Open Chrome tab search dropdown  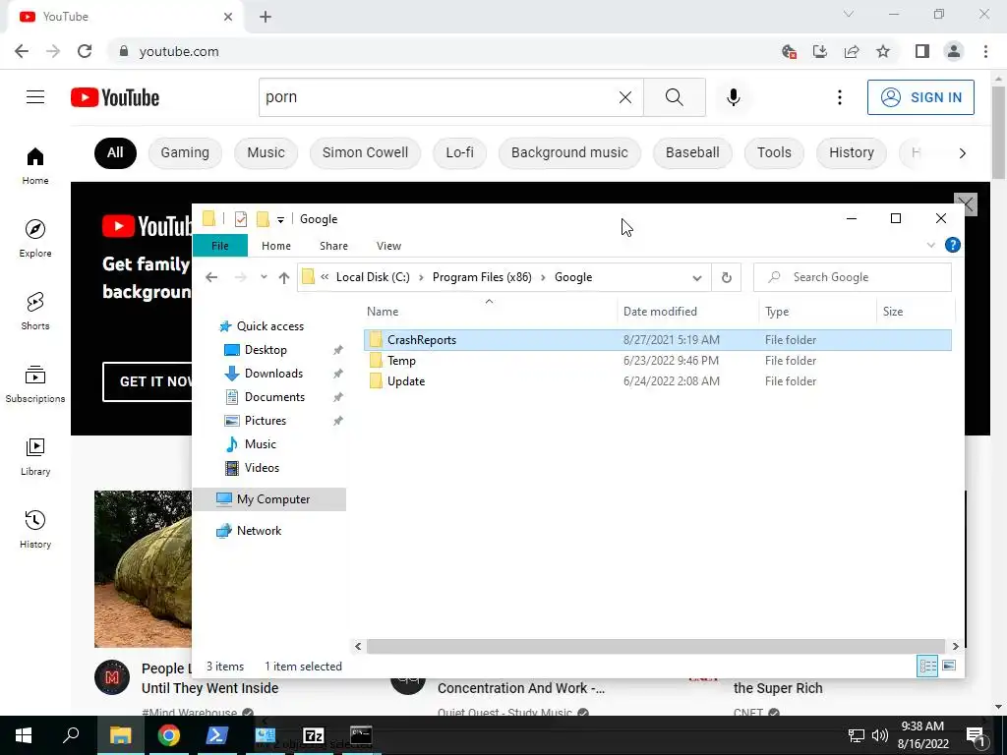849,14
